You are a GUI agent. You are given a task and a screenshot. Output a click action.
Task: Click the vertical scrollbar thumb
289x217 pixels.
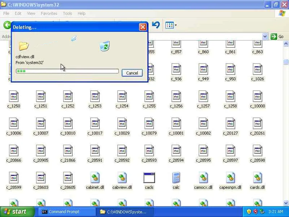coord(286,62)
